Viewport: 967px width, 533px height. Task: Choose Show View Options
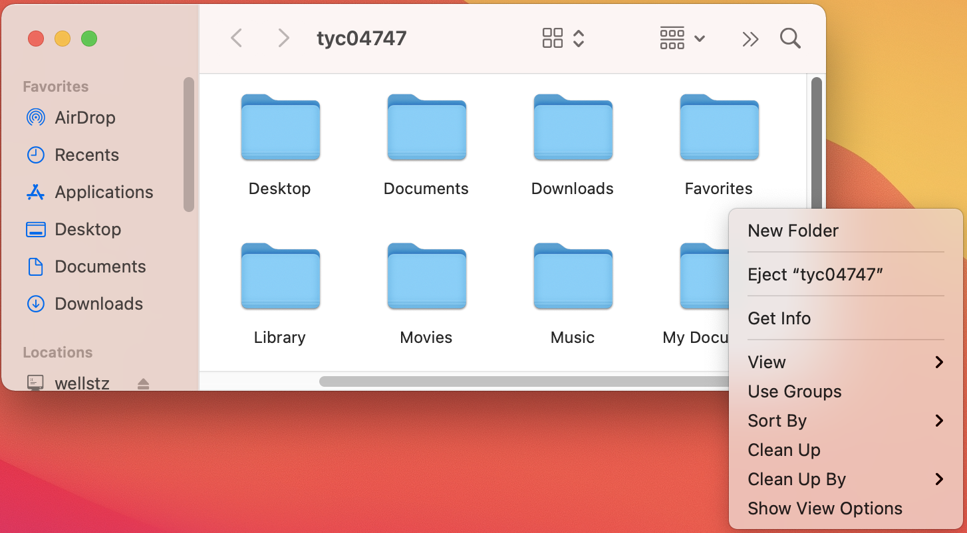click(825, 508)
